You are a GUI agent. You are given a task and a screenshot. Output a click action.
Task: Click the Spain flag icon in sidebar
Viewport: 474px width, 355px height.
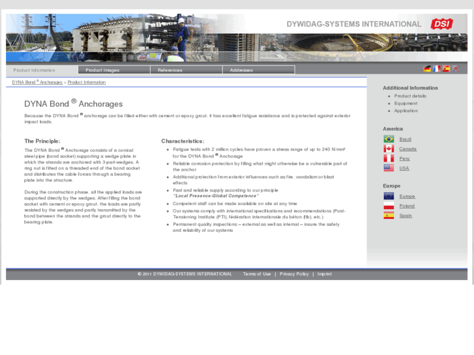click(389, 216)
